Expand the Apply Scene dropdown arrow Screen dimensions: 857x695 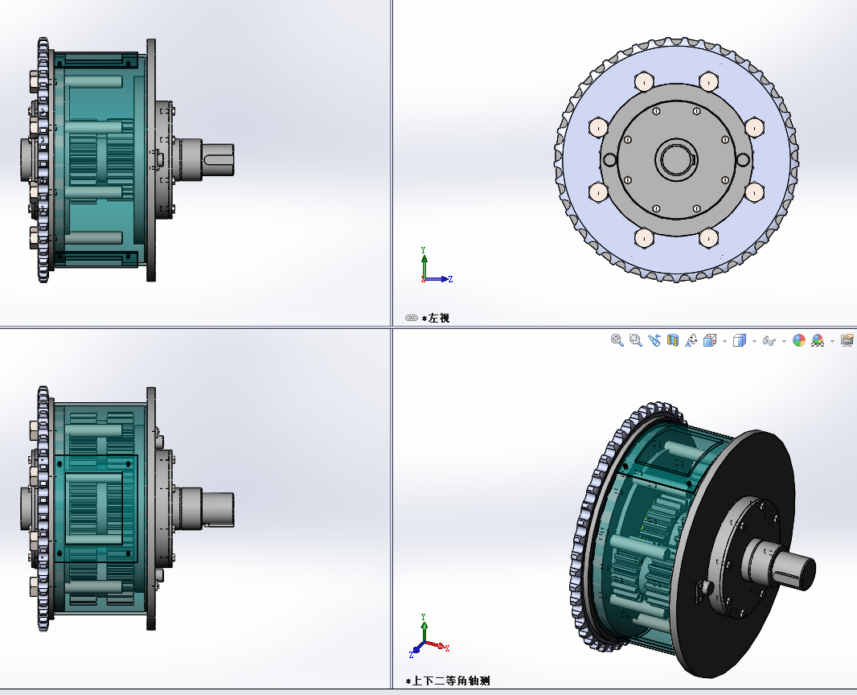832,341
